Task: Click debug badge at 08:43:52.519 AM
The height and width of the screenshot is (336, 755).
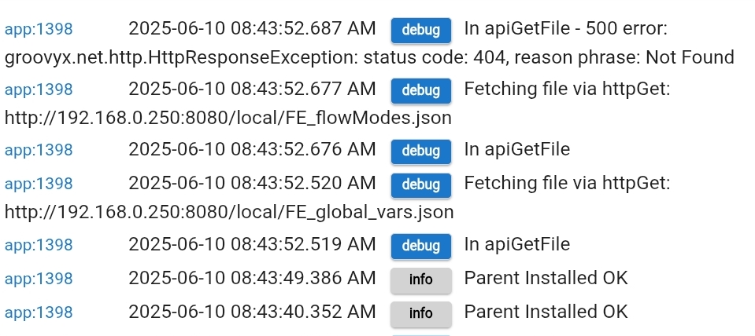Action: coord(421,246)
